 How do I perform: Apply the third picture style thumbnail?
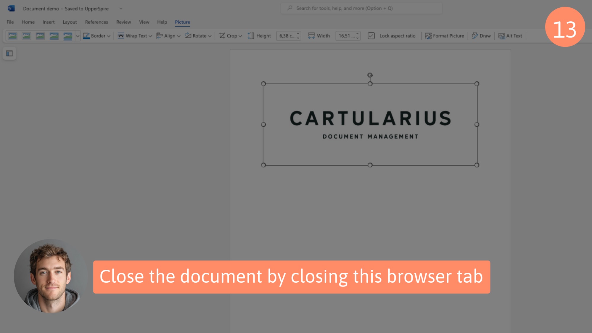[40, 36]
